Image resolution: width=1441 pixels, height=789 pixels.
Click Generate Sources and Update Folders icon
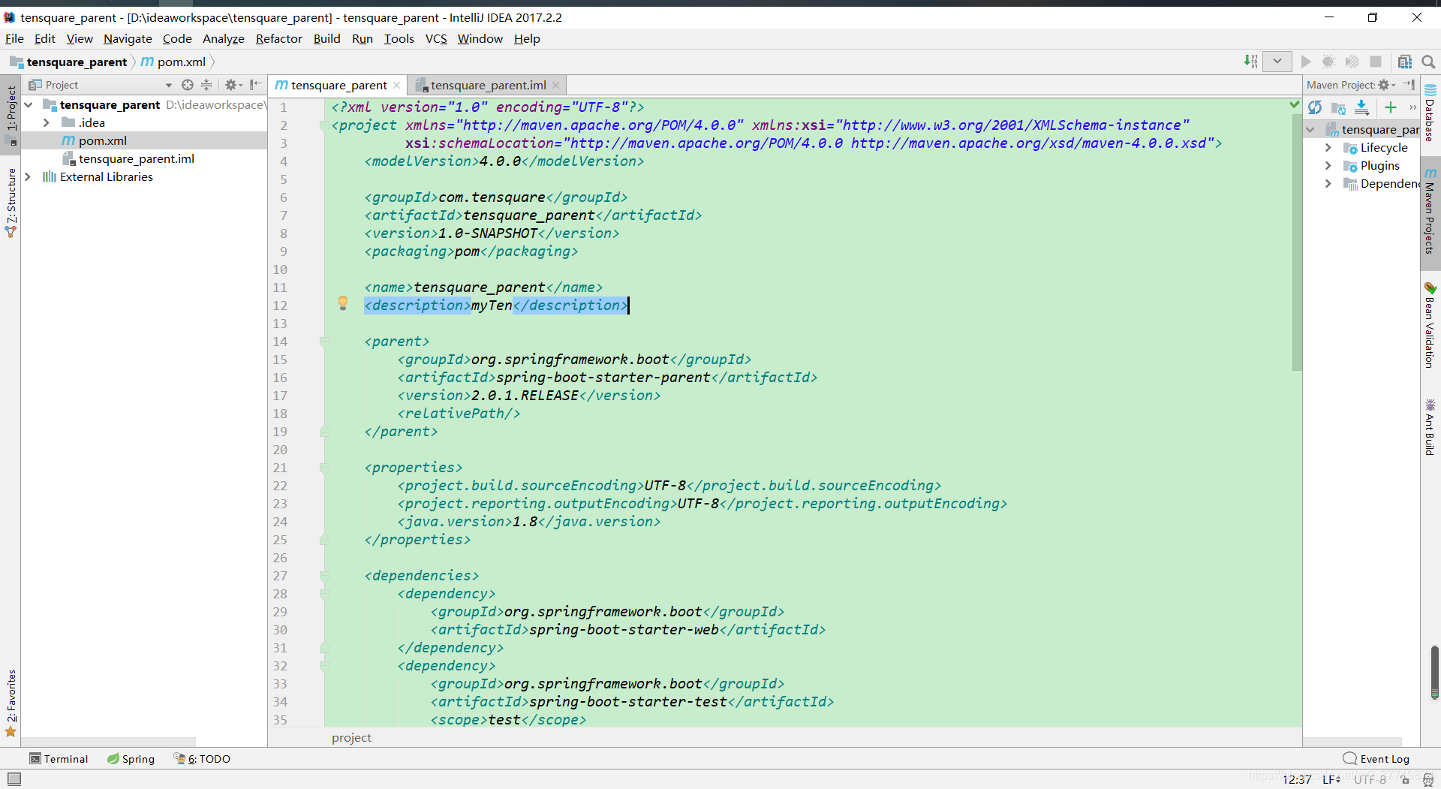coord(1338,108)
